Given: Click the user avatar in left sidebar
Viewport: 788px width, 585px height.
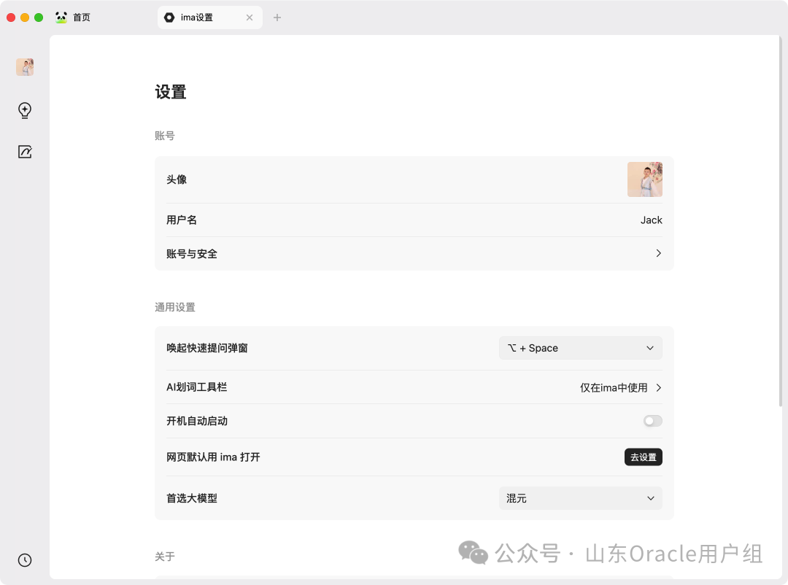Looking at the screenshot, I should (25, 67).
